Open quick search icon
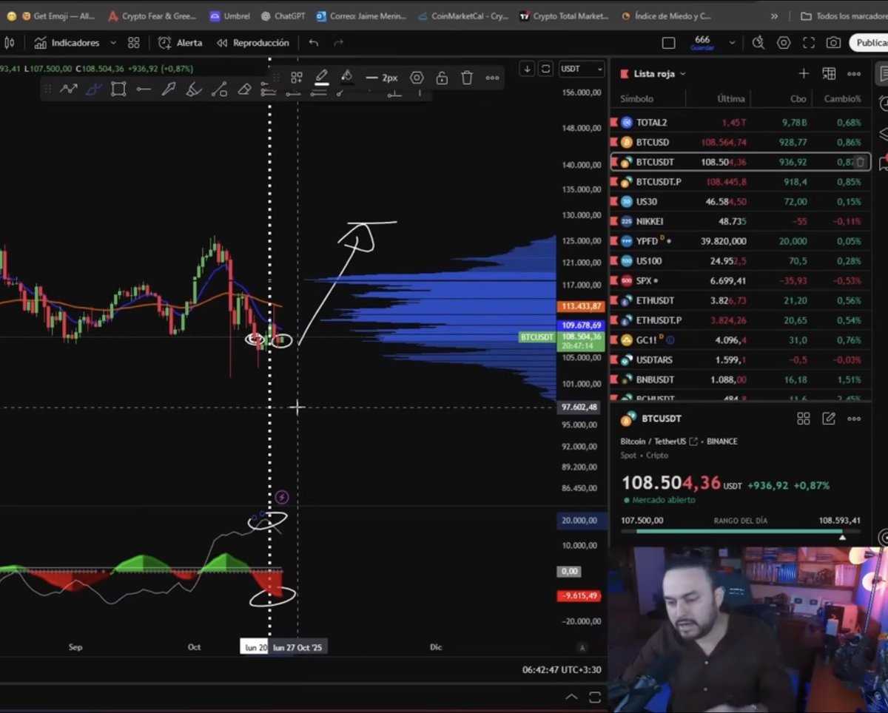Screen dimensions: 888x713 point(758,43)
